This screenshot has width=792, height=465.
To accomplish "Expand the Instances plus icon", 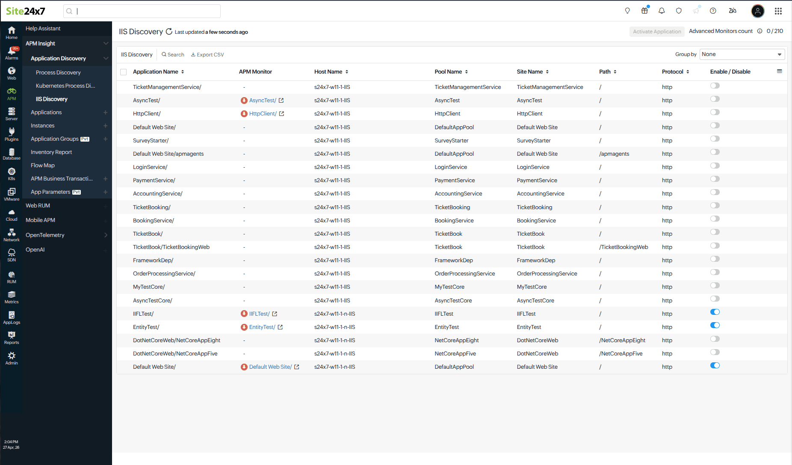I will [x=105, y=126].
